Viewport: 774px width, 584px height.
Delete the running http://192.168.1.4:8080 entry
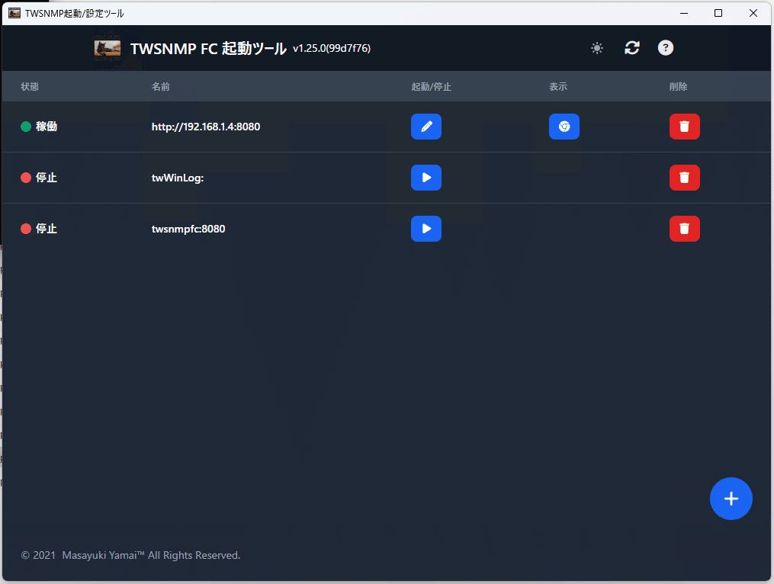(x=684, y=127)
